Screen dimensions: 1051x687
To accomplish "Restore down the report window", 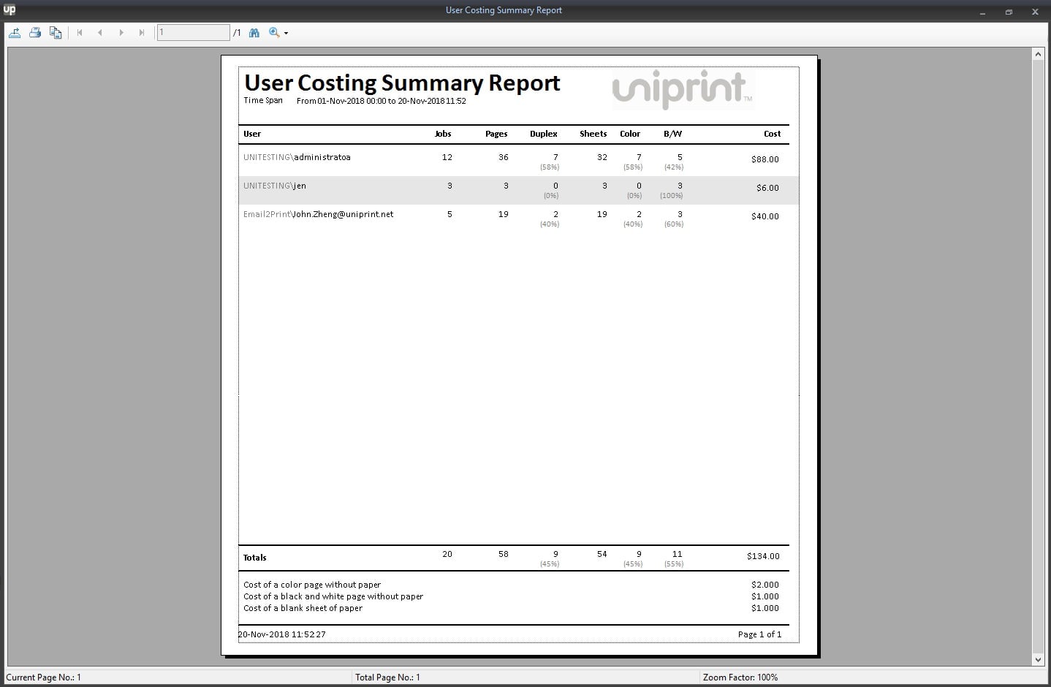I will click(1009, 12).
